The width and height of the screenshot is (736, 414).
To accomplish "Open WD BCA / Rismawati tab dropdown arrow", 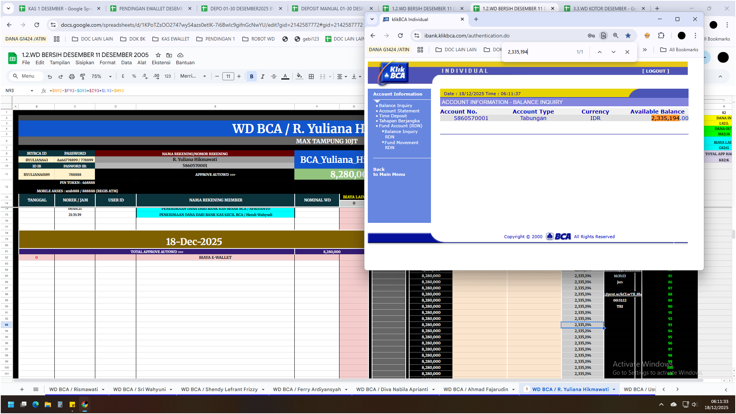I will [x=103, y=390].
